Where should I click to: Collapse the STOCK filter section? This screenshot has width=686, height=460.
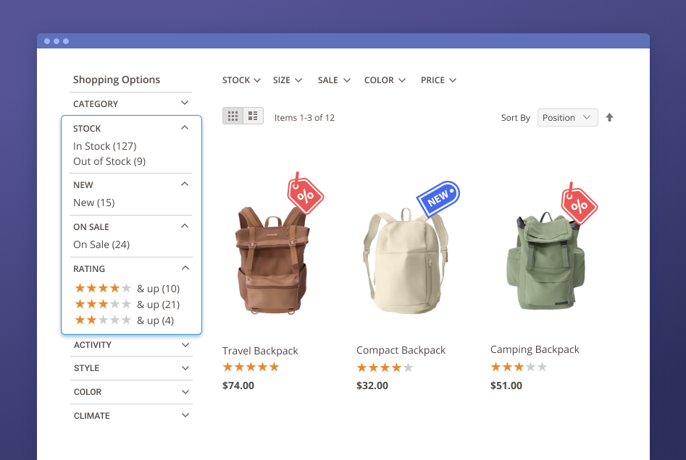185,128
